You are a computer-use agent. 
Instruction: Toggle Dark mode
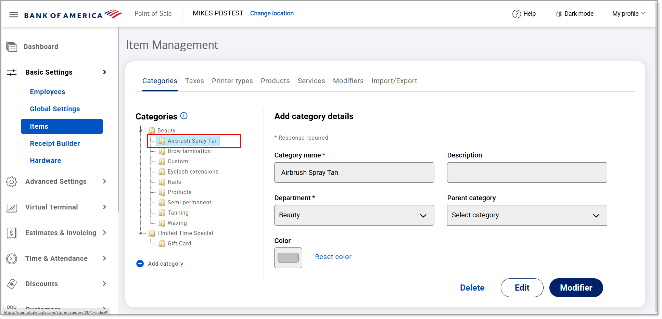(x=574, y=14)
